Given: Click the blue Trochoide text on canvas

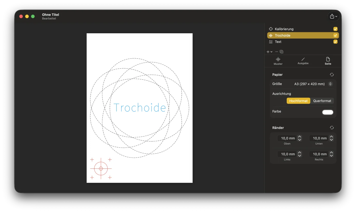Looking at the screenshot, I should click(x=140, y=108).
